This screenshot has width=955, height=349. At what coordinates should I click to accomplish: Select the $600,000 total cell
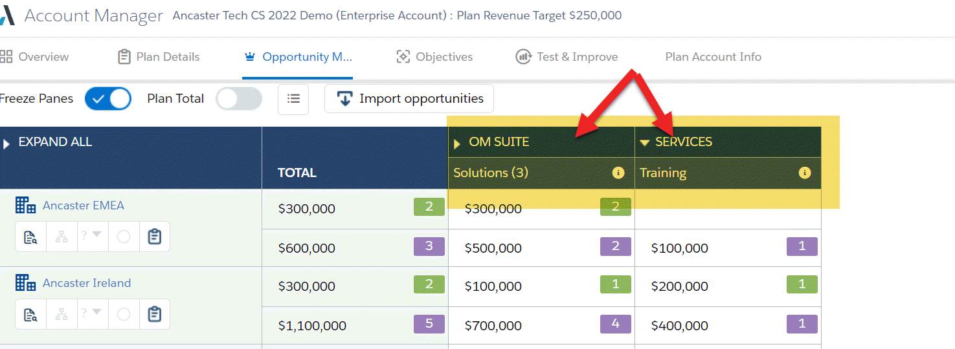[x=355, y=248]
